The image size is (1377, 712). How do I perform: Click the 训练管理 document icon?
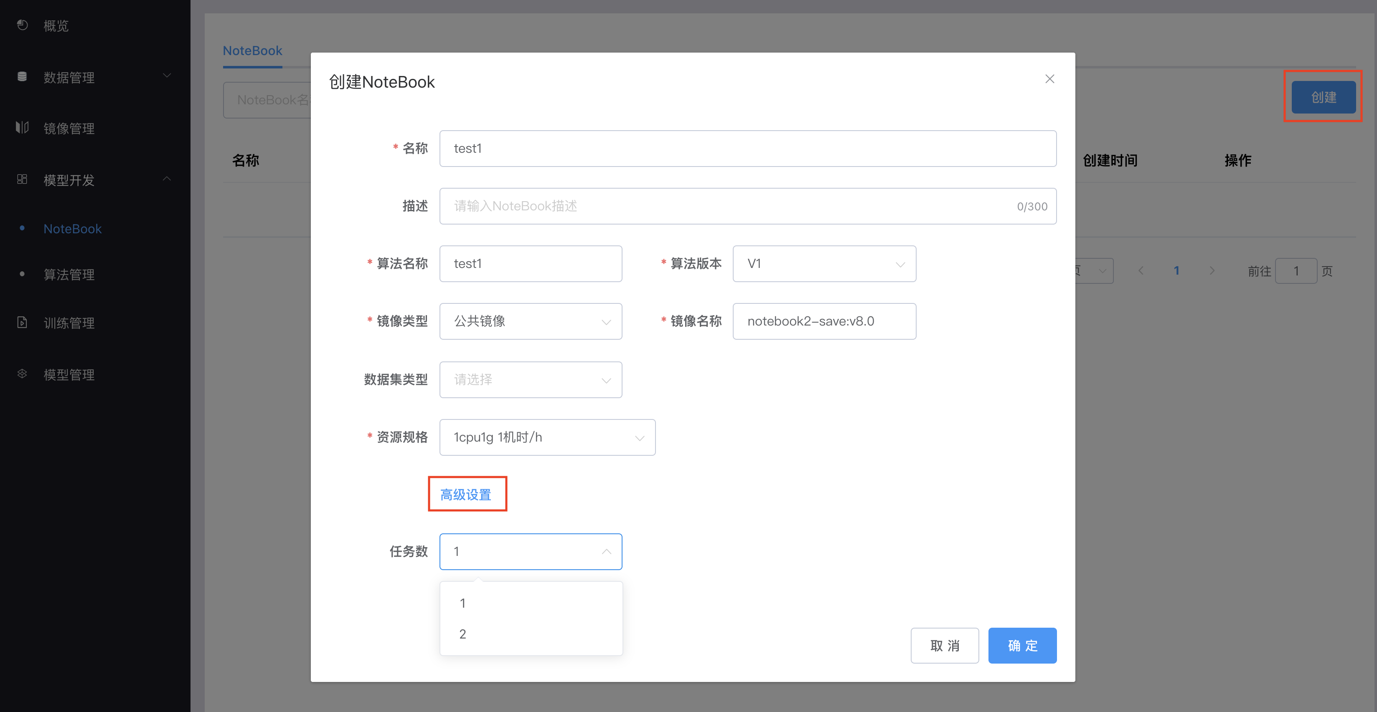(22, 322)
